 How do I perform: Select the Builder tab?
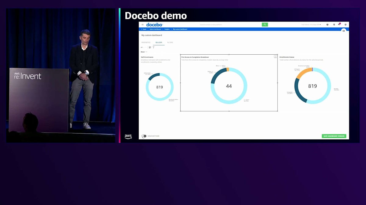click(x=159, y=43)
